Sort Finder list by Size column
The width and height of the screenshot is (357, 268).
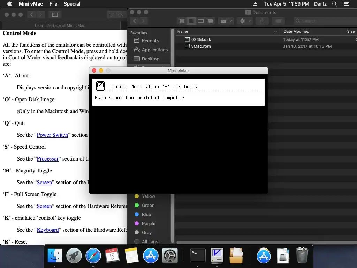[350, 31]
